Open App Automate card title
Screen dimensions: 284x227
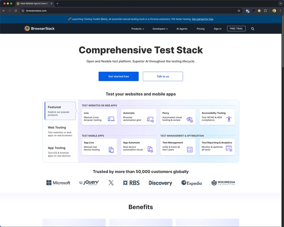(131, 142)
